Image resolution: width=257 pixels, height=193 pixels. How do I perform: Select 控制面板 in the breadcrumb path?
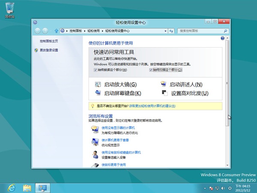click(x=76, y=31)
